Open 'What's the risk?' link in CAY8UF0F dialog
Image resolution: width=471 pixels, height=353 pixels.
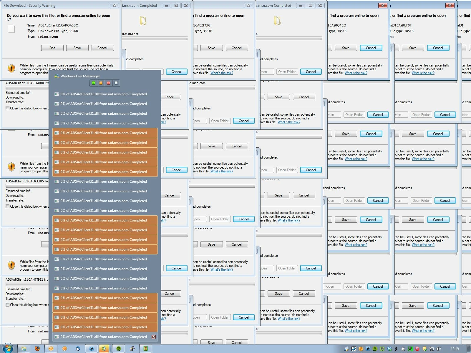[423, 73]
